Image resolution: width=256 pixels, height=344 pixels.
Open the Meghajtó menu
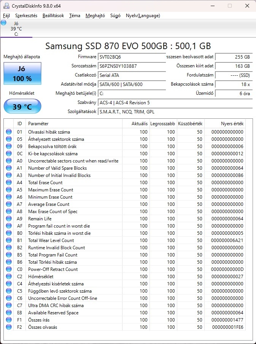point(95,16)
